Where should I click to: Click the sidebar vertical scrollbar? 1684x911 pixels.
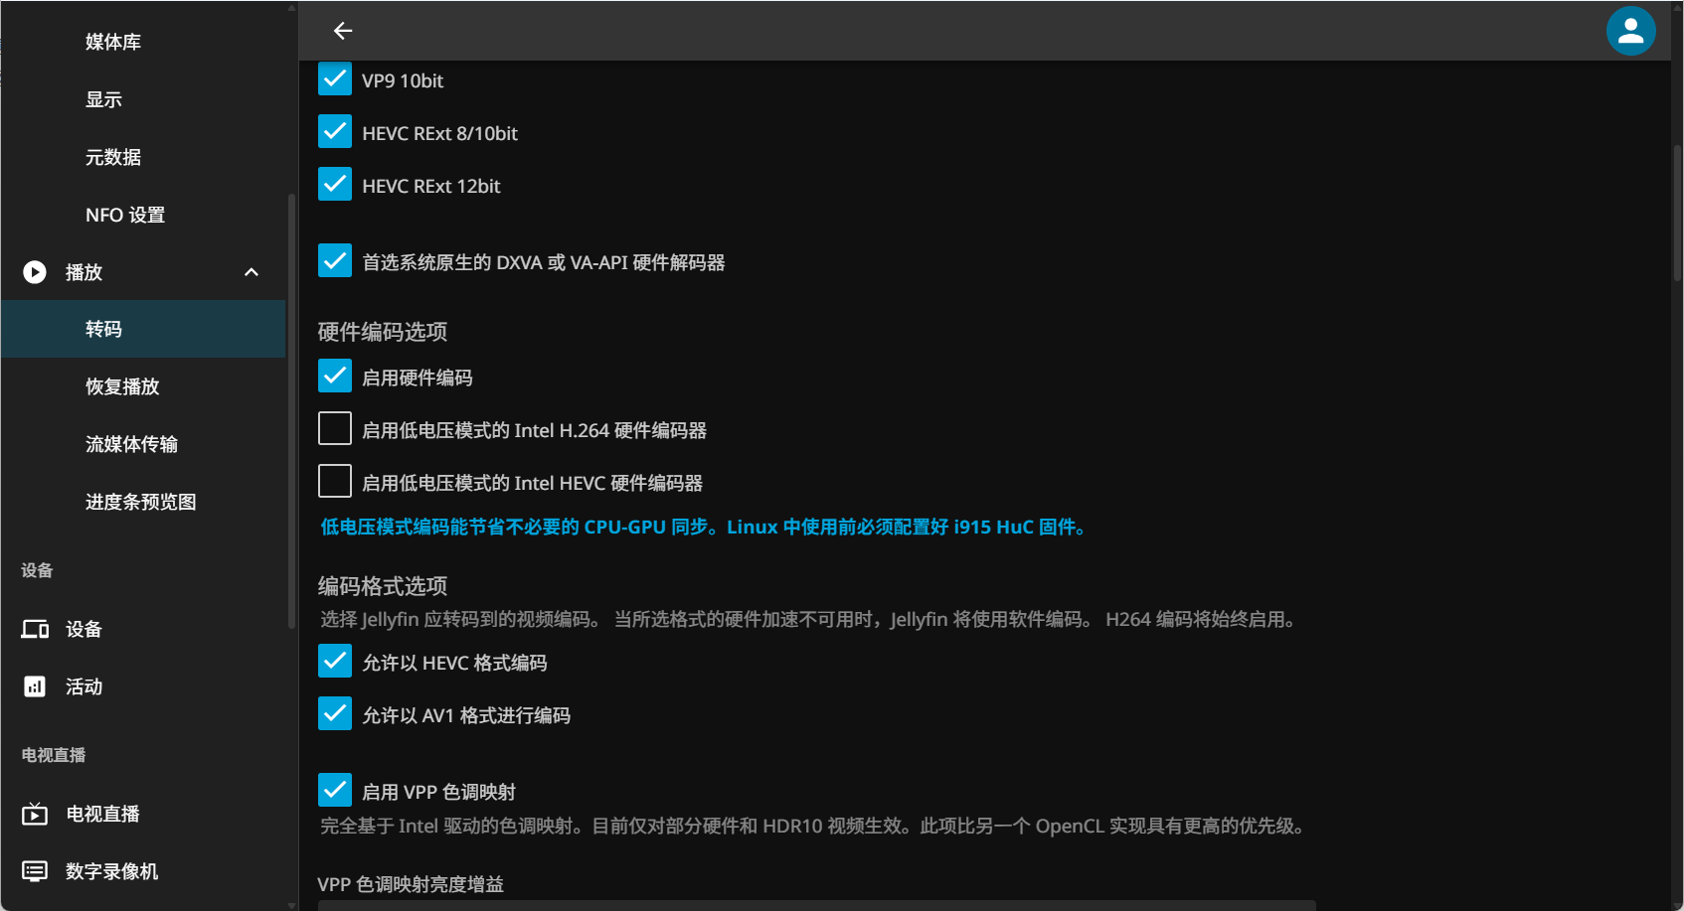(291, 411)
